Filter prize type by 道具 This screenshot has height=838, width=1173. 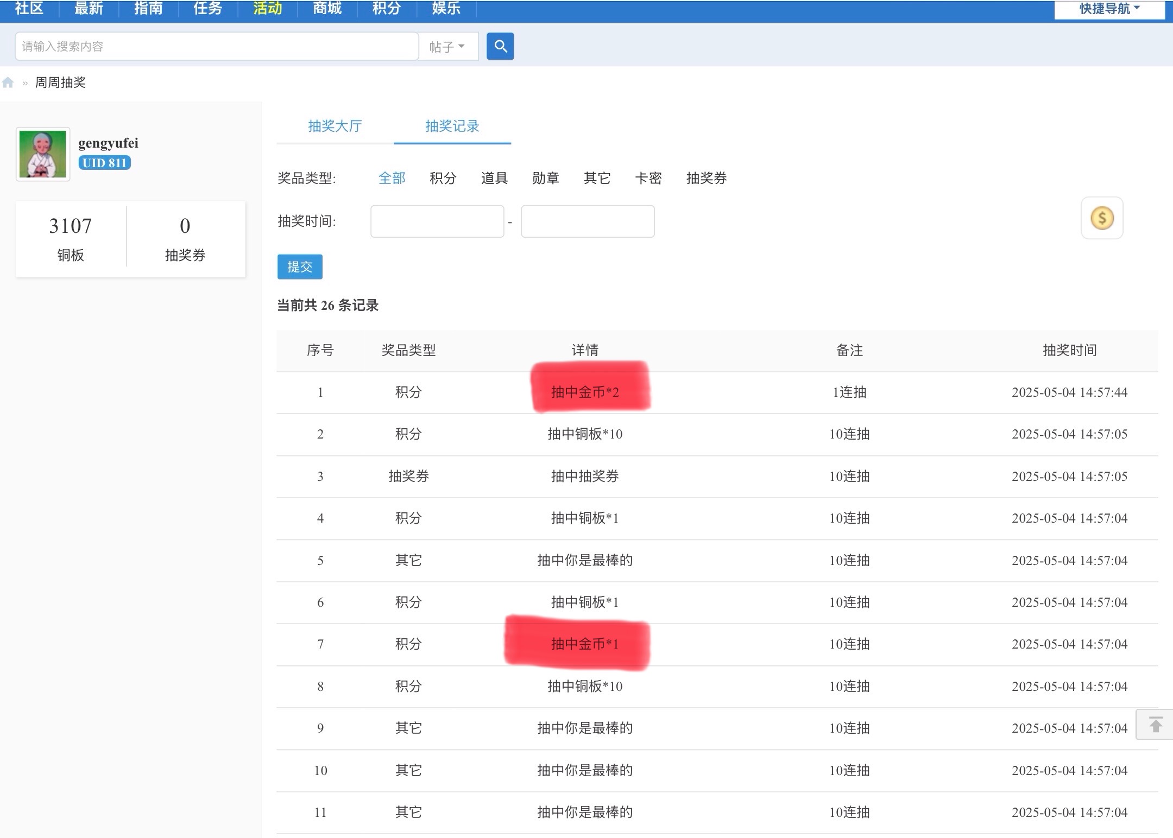(494, 178)
